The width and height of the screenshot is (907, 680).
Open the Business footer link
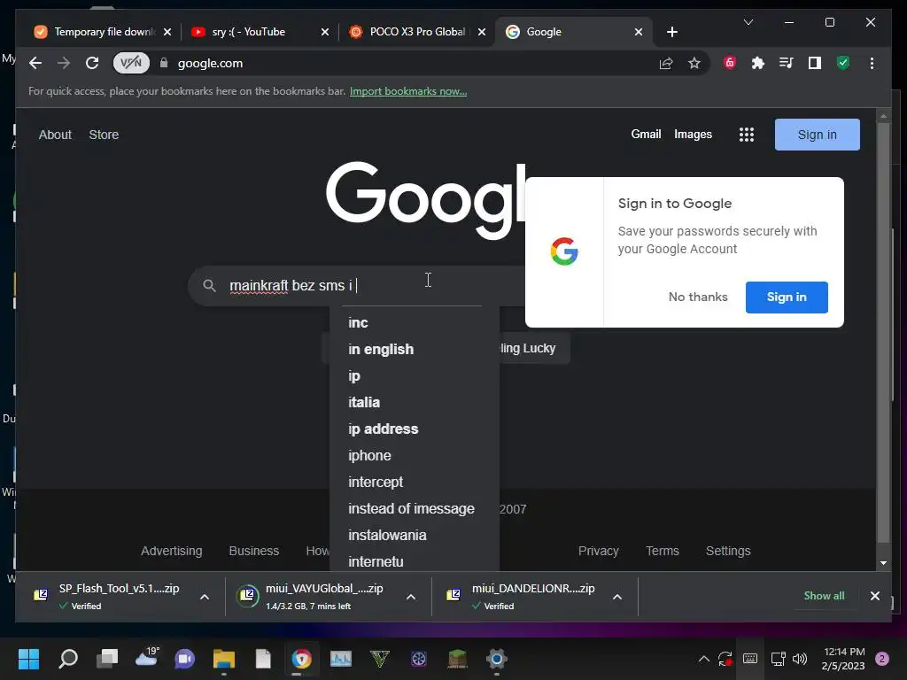pos(254,551)
